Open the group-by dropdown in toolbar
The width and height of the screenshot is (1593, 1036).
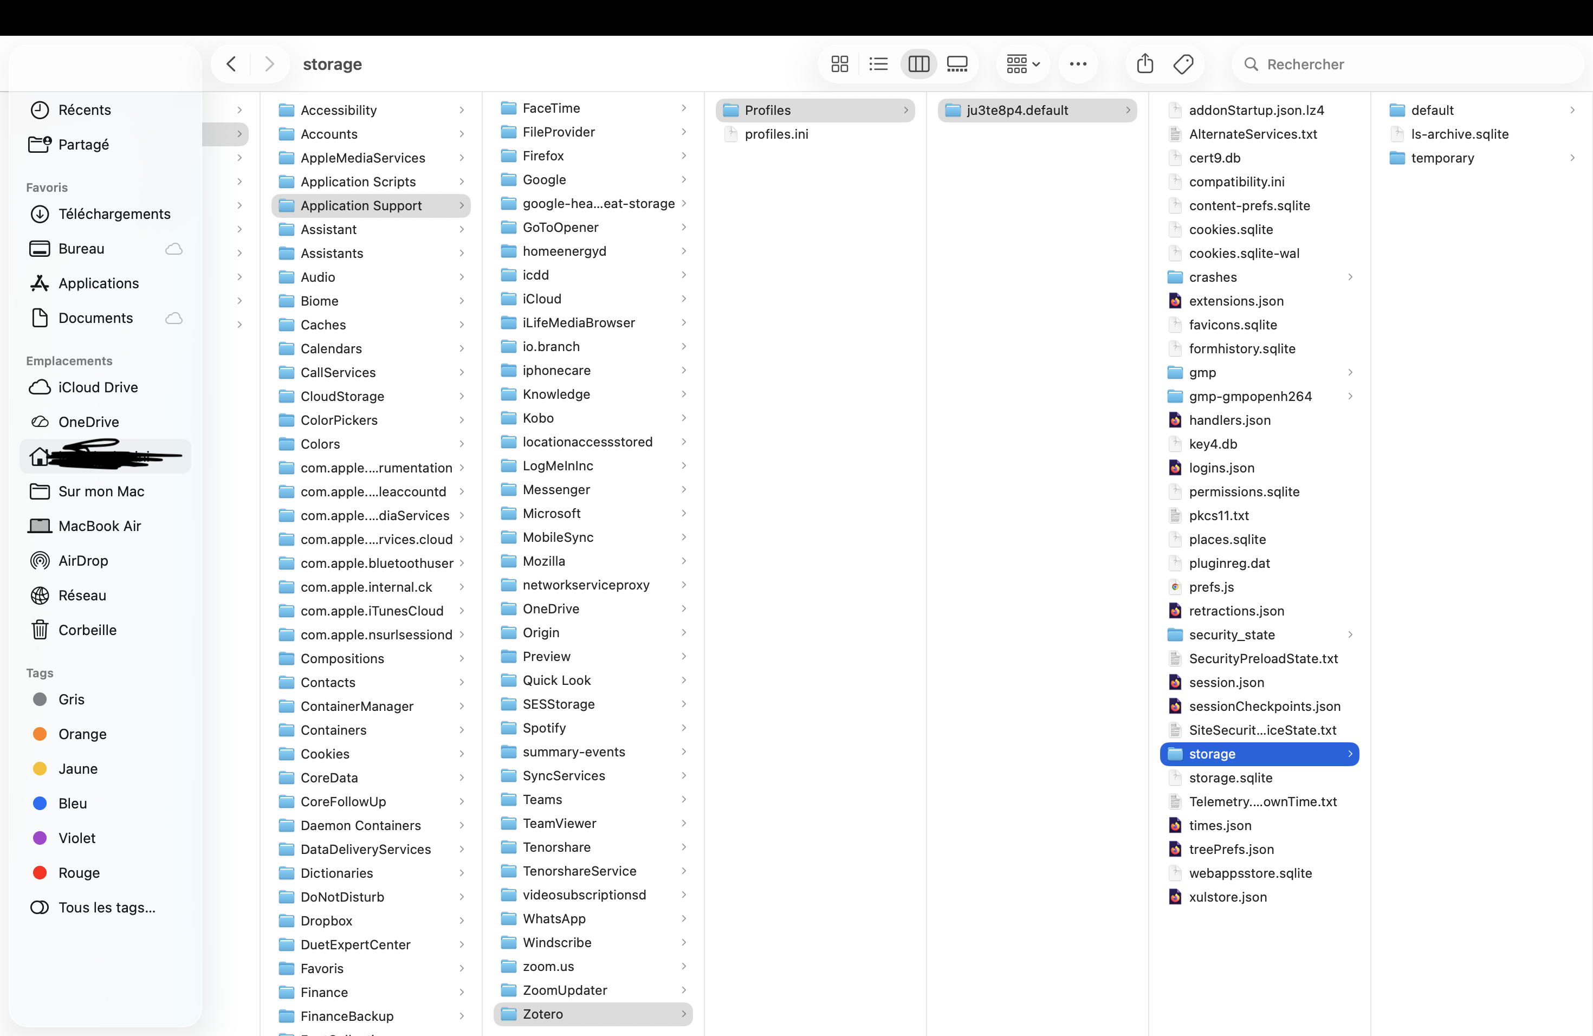tap(1023, 64)
